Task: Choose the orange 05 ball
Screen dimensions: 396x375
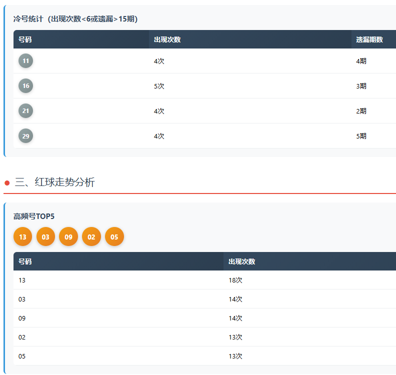Action: click(114, 237)
